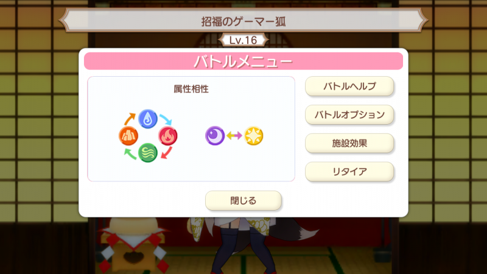Select リタイア to retire from battle
The width and height of the screenshot is (487, 274).
click(349, 172)
